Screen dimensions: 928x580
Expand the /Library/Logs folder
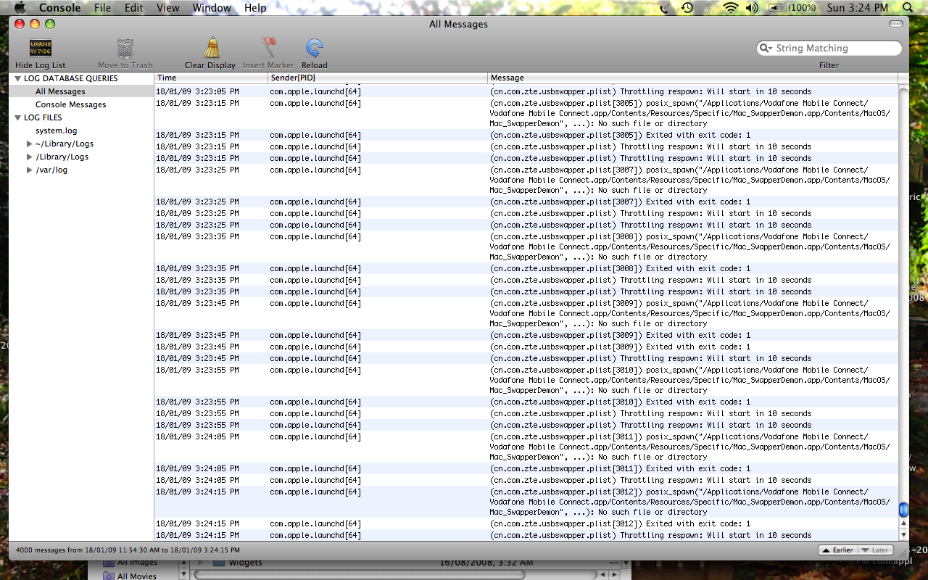[x=29, y=157]
